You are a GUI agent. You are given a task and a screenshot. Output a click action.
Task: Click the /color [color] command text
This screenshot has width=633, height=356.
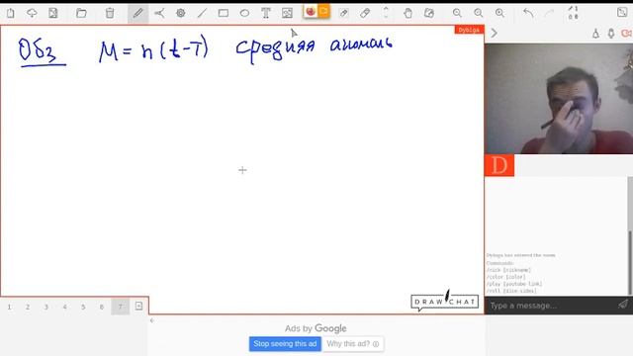[505, 277]
